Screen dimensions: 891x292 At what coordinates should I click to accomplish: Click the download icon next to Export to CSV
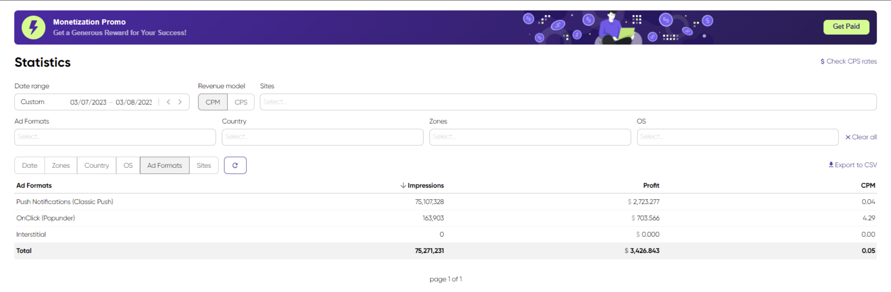tap(831, 164)
